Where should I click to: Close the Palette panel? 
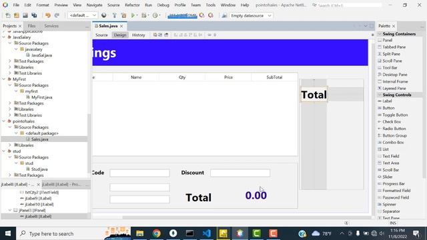click(394, 26)
